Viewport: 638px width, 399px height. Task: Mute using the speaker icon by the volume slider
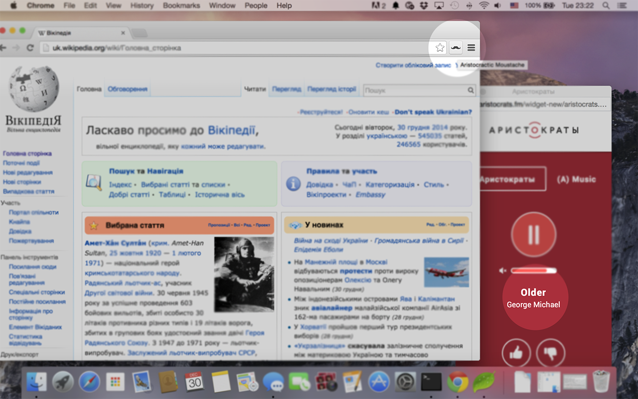(x=502, y=271)
